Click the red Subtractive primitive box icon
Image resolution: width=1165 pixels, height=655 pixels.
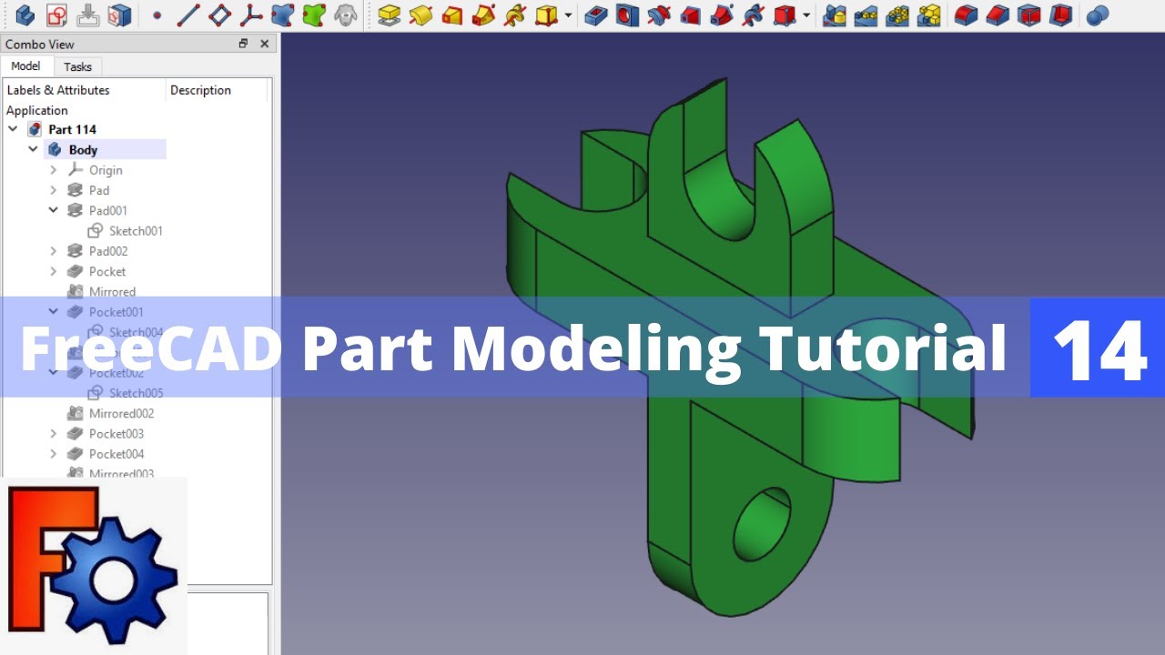pos(785,15)
